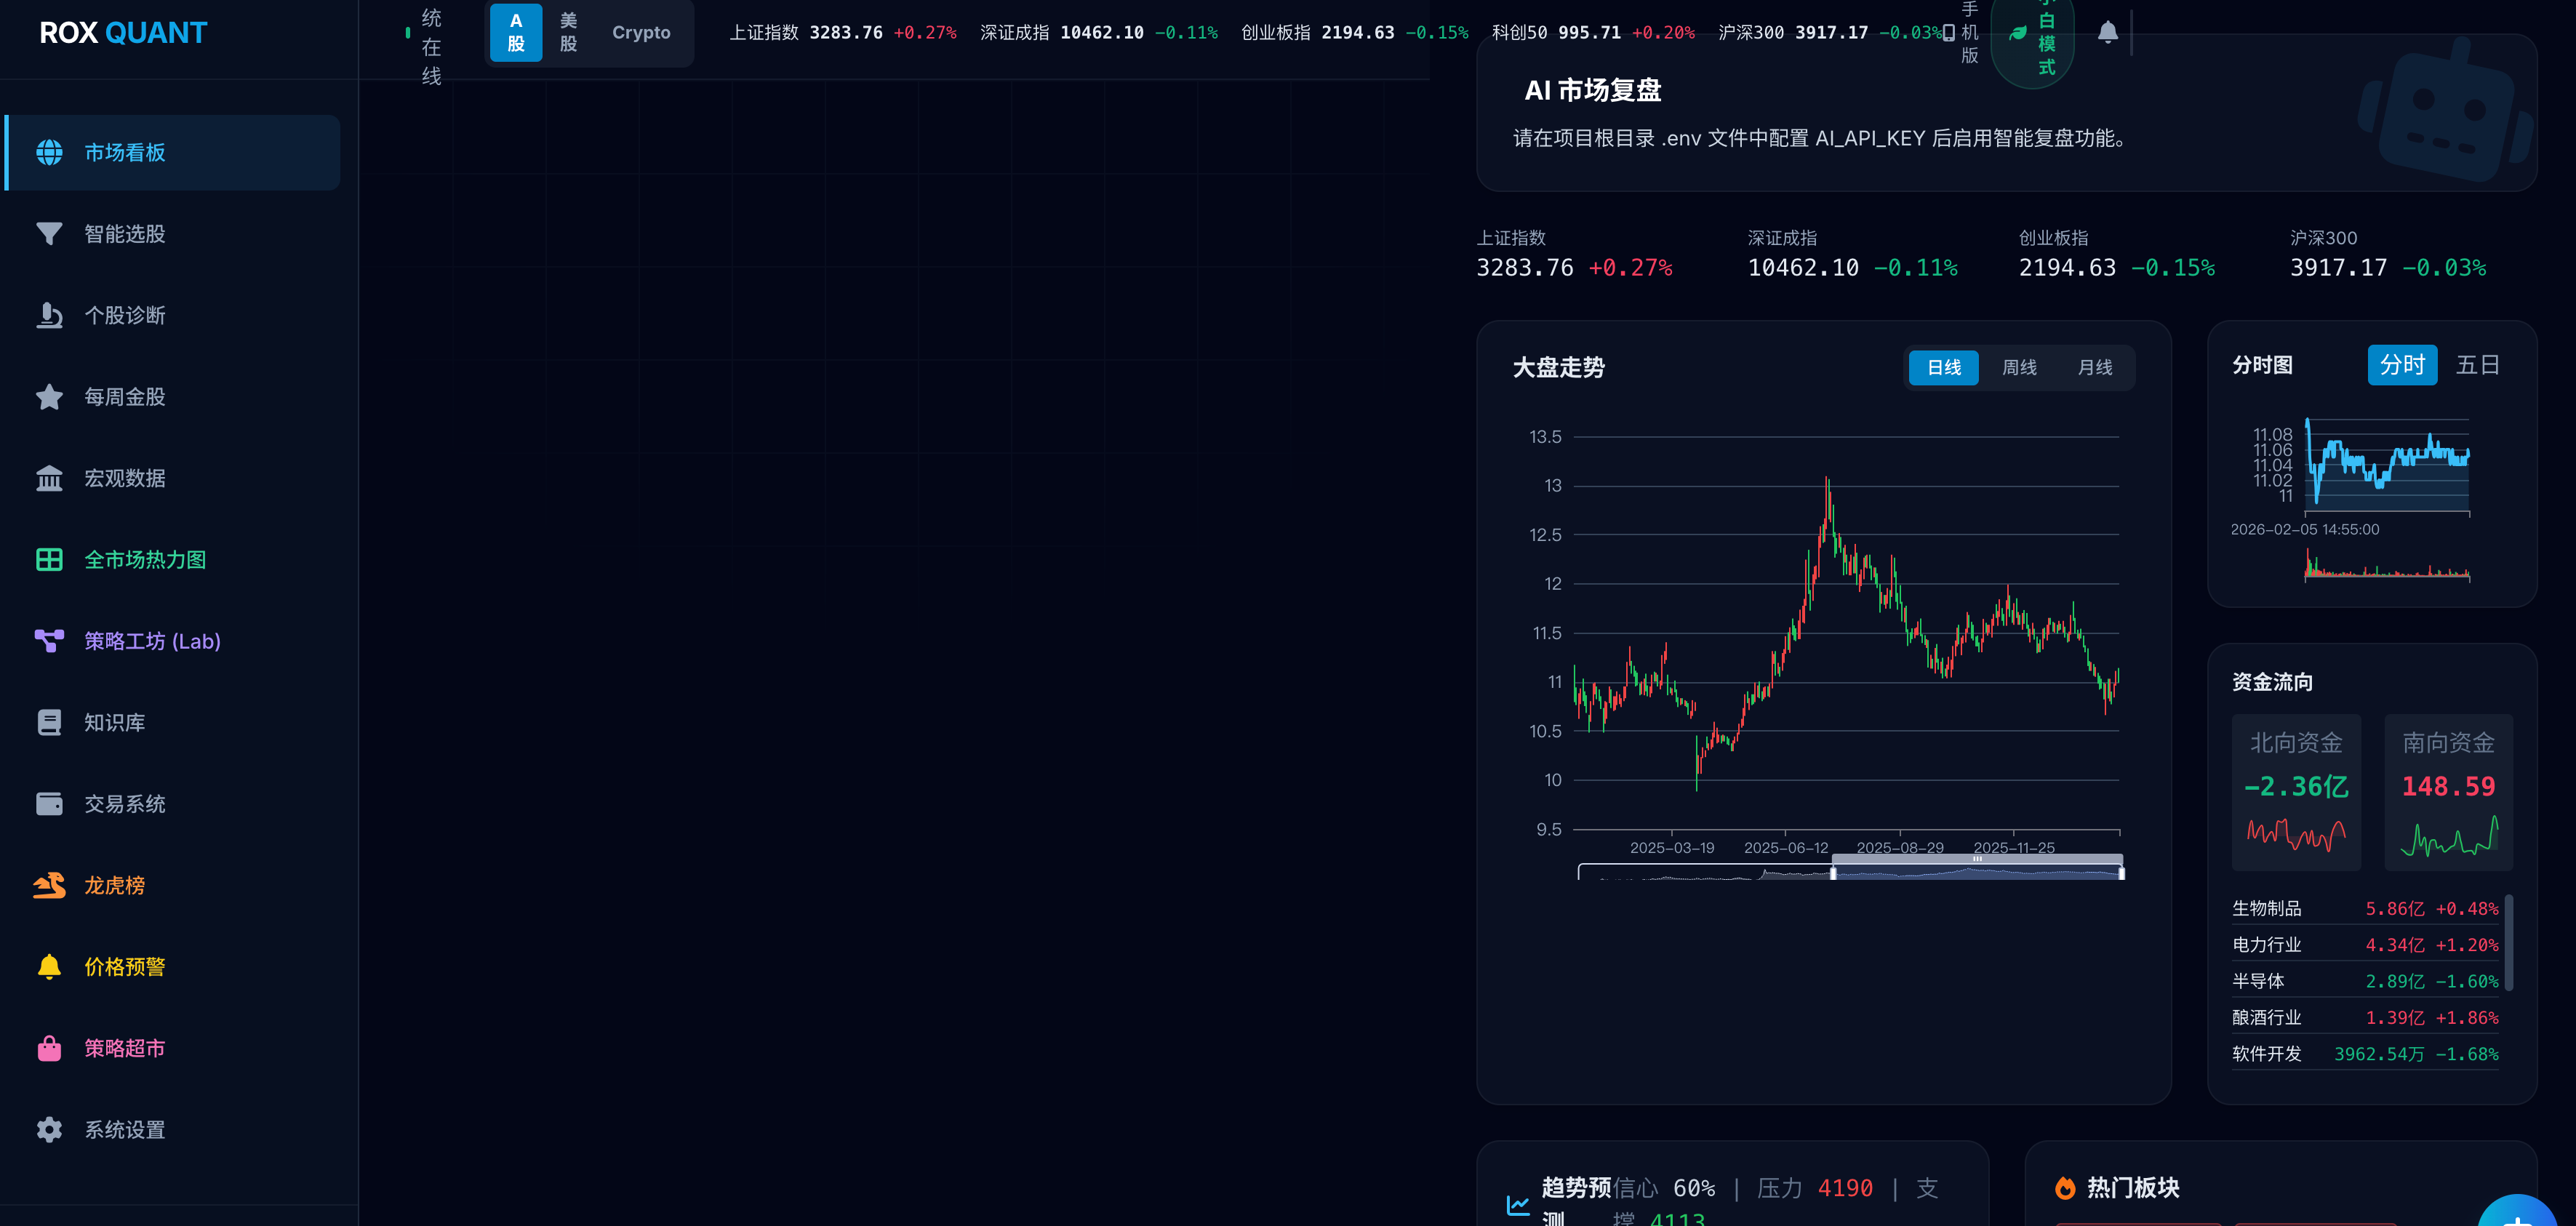The height and width of the screenshot is (1226, 2576).
Task: Switch market to 美股
Action: pyautogui.click(x=568, y=32)
